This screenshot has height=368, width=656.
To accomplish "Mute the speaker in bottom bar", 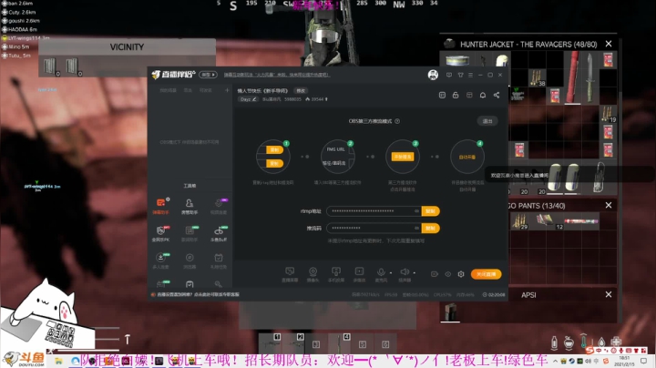I will 405,272.
